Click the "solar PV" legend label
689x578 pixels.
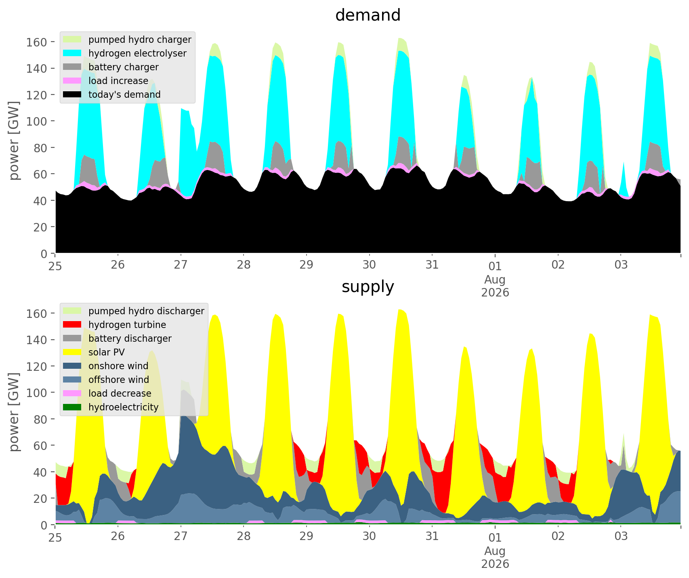pos(107,352)
